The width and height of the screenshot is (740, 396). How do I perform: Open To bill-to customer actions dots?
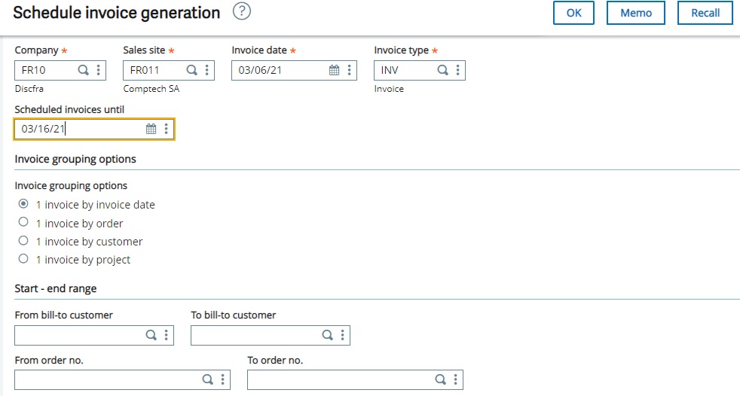click(343, 335)
